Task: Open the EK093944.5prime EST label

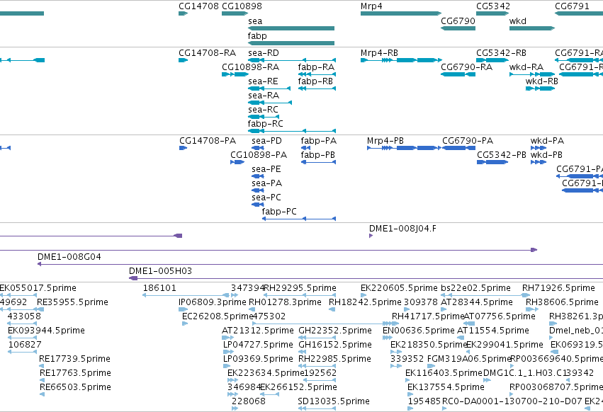Action: point(46,331)
